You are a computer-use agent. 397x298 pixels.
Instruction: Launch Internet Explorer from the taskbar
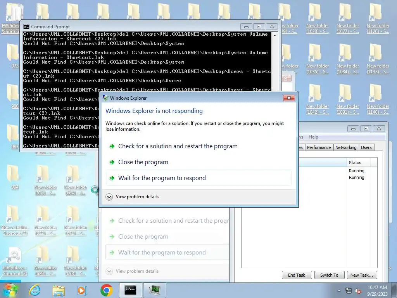pos(35,290)
